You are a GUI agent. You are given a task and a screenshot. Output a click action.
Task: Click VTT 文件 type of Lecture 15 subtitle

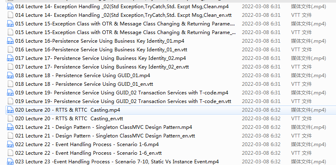coord(301,32)
